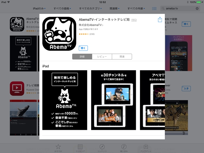Viewport: 204px width, 153px height.
Task: Switch to the 関連 tab
Action: [122, 57]
